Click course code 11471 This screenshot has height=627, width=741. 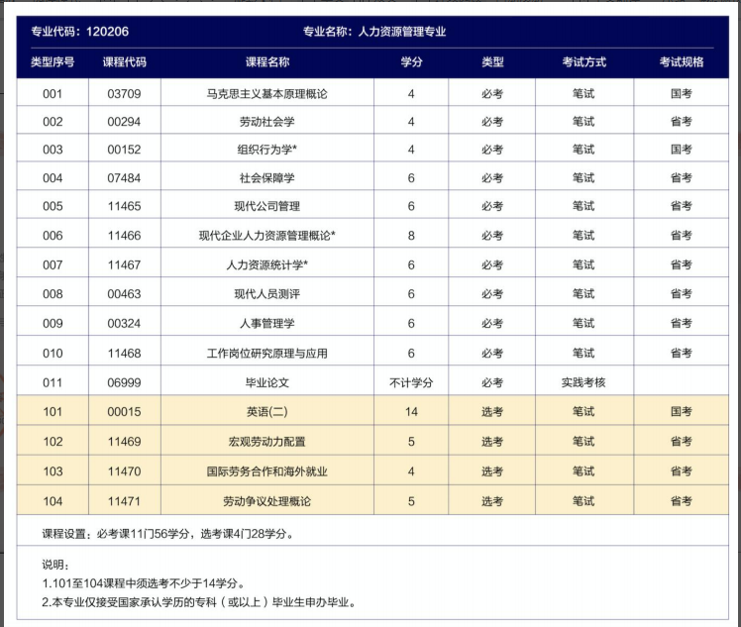124,501
